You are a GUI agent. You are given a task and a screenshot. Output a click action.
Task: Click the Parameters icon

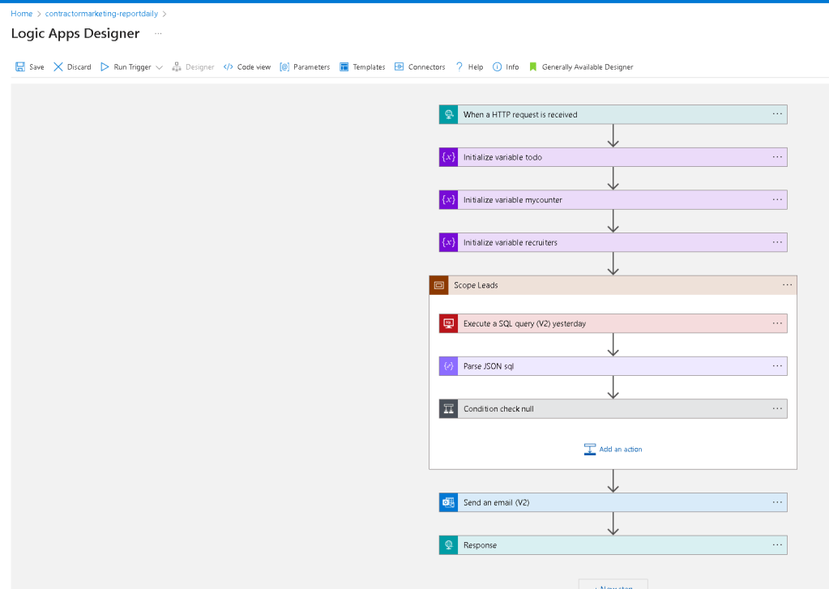click(x=284, y=66)
